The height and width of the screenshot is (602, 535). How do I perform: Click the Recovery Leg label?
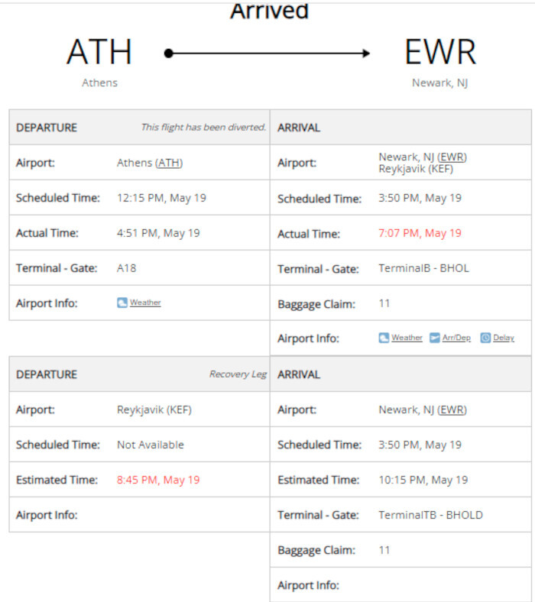pos(238,374)
